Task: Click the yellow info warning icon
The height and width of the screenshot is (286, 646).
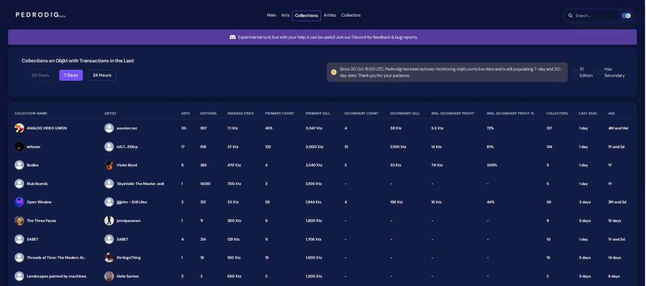Action: click(x=334, y=72)
